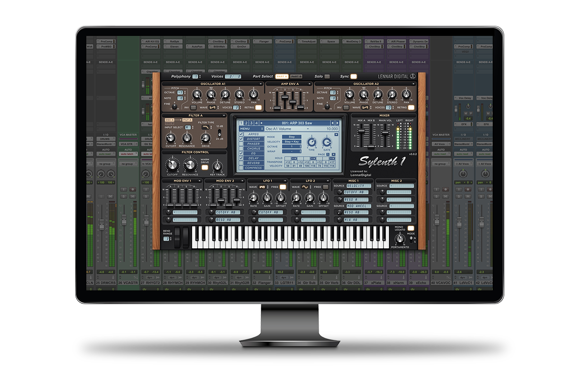Viewport: 580px width, 368px height.
Task: Click Oscillator A1 Pan knob
Action: click(x=253, y=95)
